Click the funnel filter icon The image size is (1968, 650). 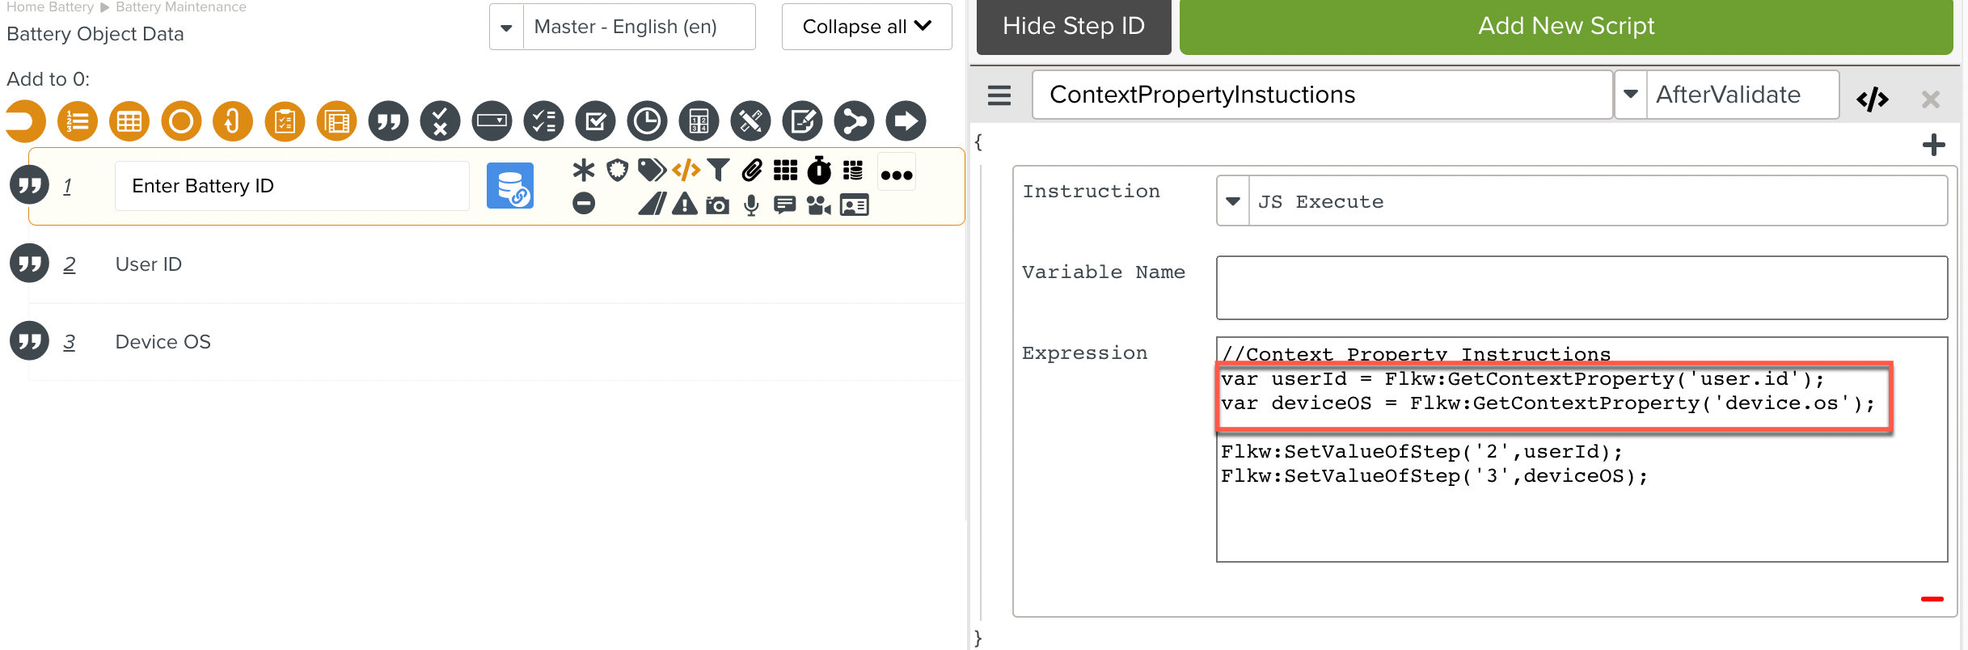click(x=718, y=170)
